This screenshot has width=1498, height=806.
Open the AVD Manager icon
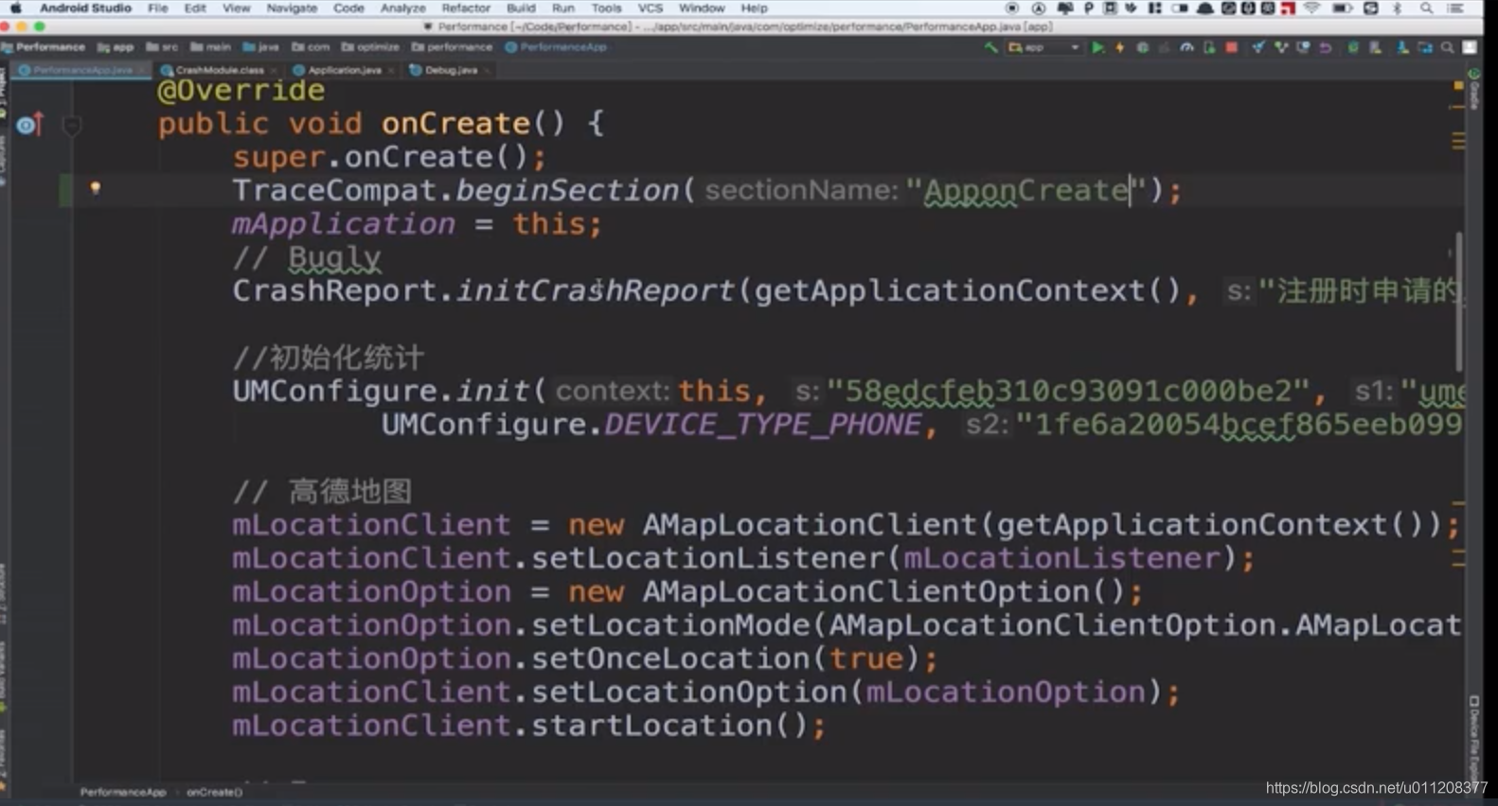point(1376,46)
